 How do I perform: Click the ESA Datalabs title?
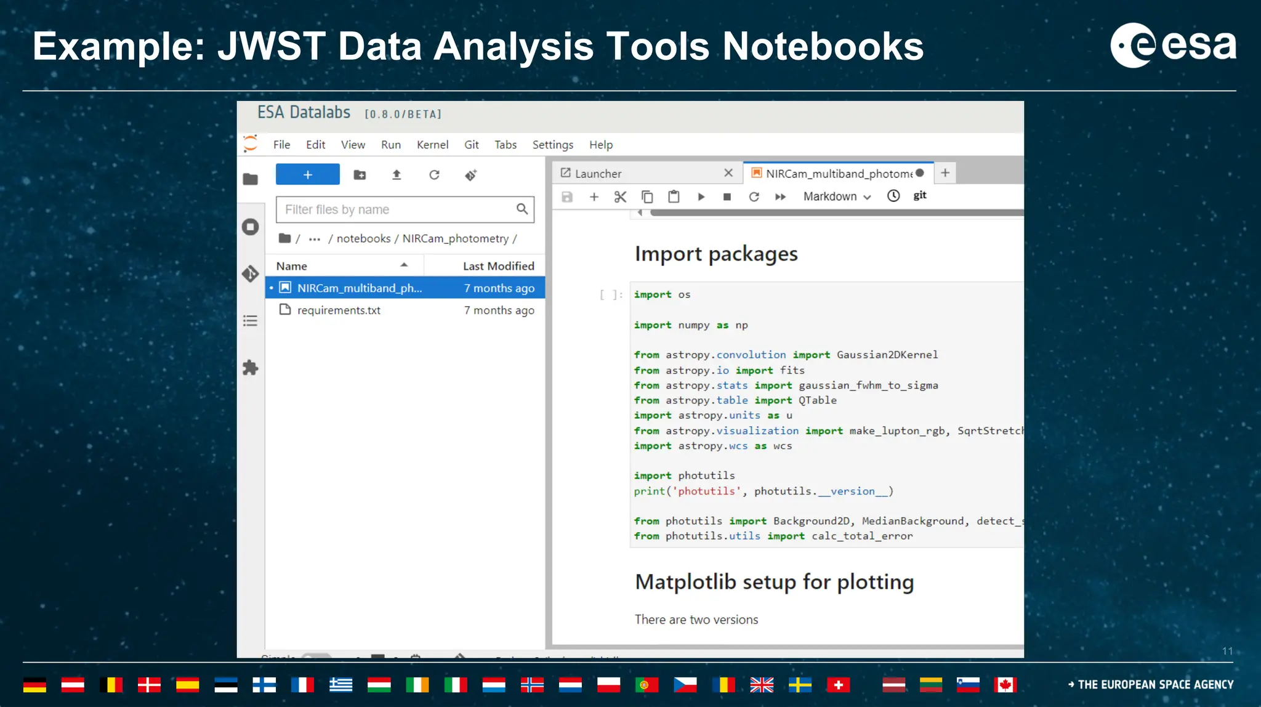tap(304, 112)
